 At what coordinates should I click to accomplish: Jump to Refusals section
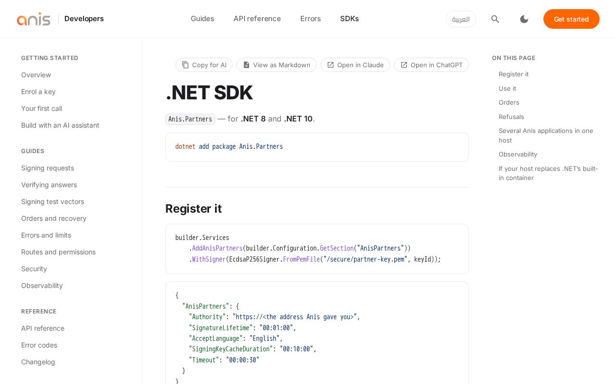click(x=511, y=117)
